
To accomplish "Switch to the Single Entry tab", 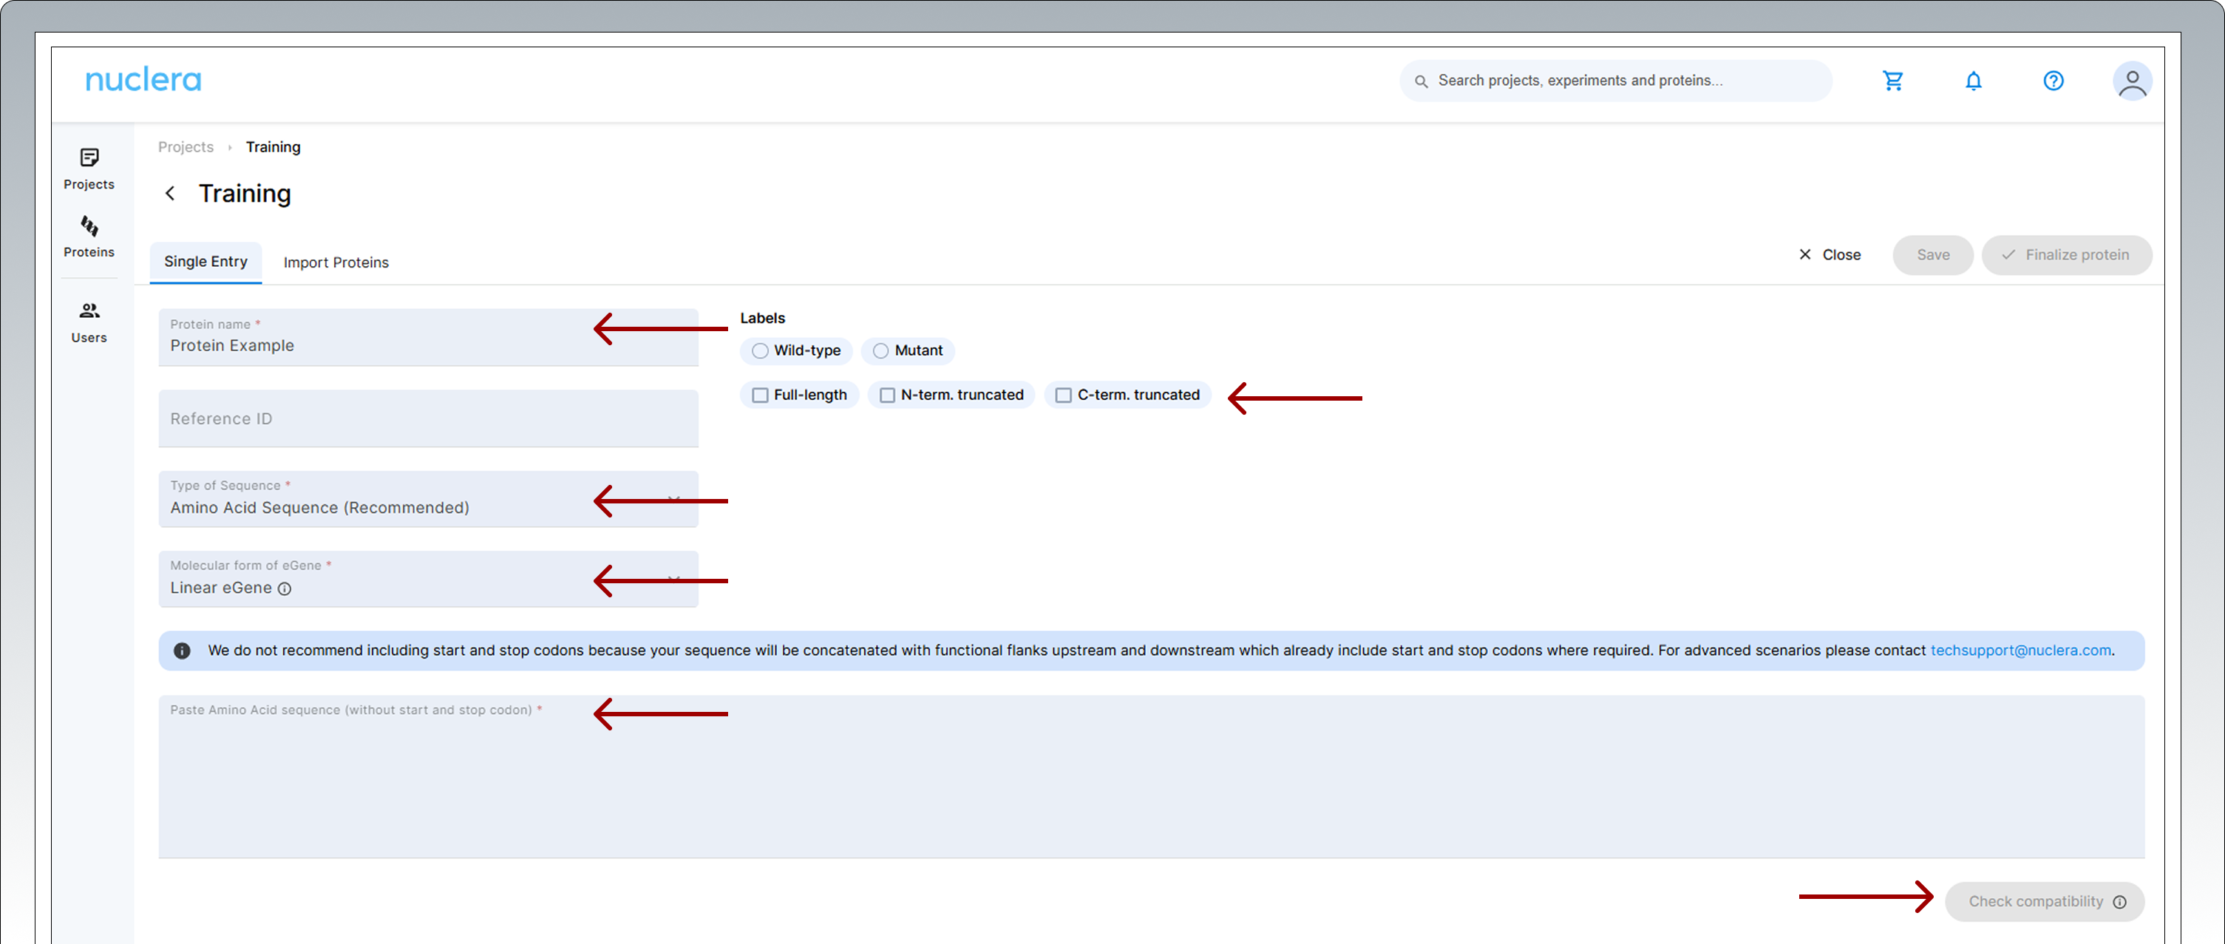I will [205, 262].
